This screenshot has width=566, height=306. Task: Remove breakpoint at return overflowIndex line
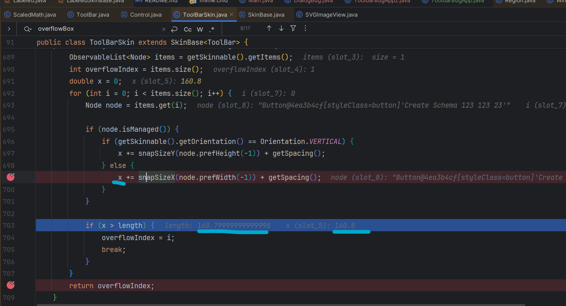[11, 285]
